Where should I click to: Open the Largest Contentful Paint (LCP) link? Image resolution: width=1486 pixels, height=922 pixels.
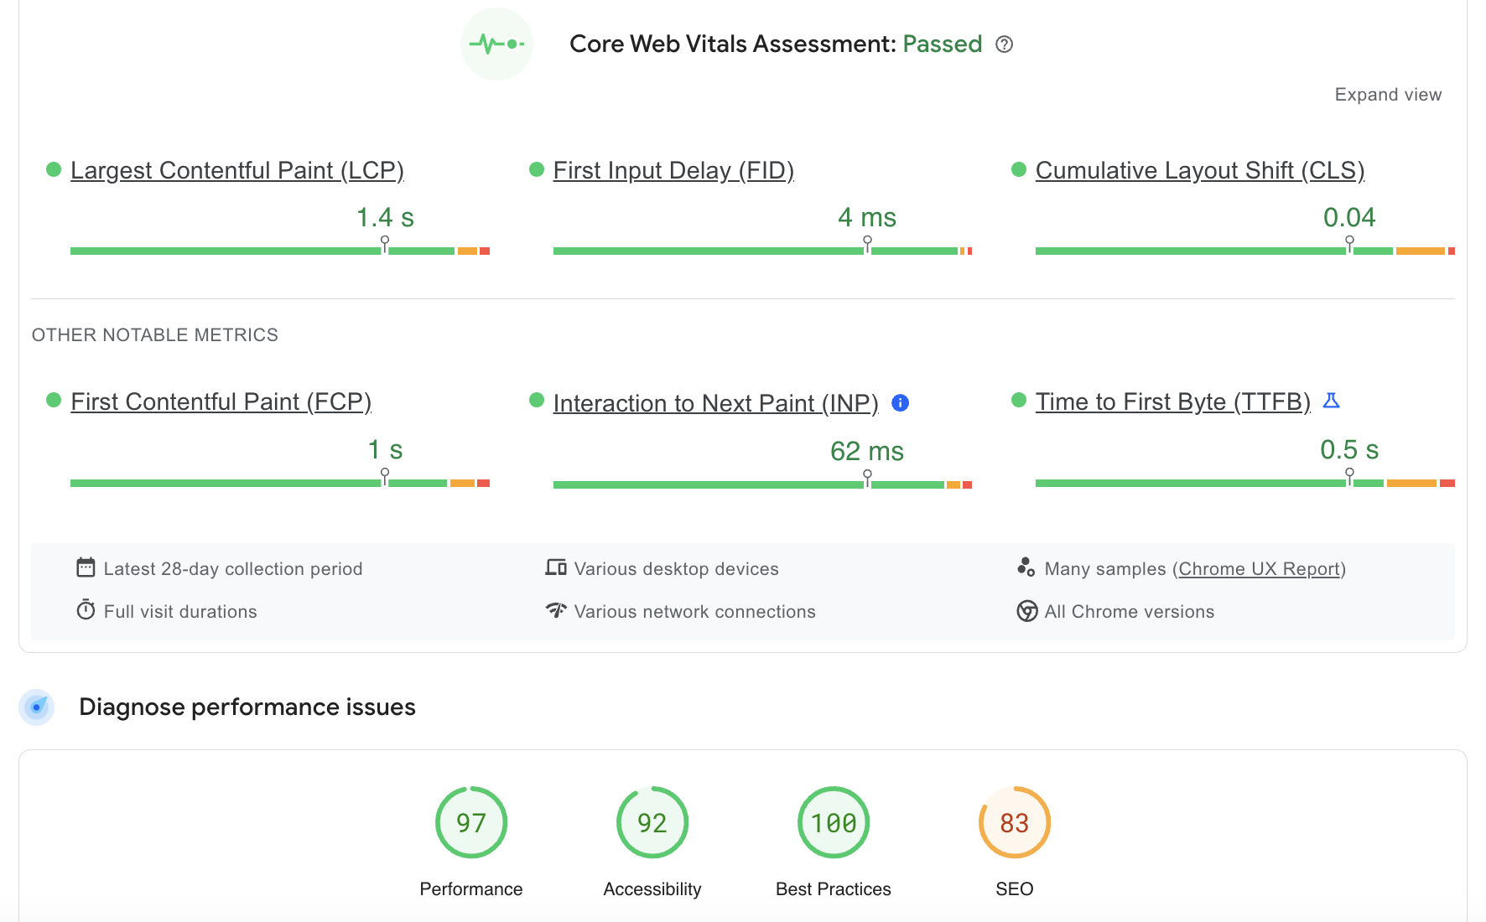pos(237,170)
